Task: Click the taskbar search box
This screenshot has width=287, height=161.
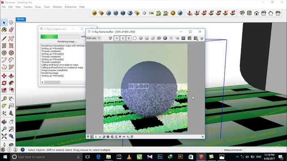Action: pos(46,157)
